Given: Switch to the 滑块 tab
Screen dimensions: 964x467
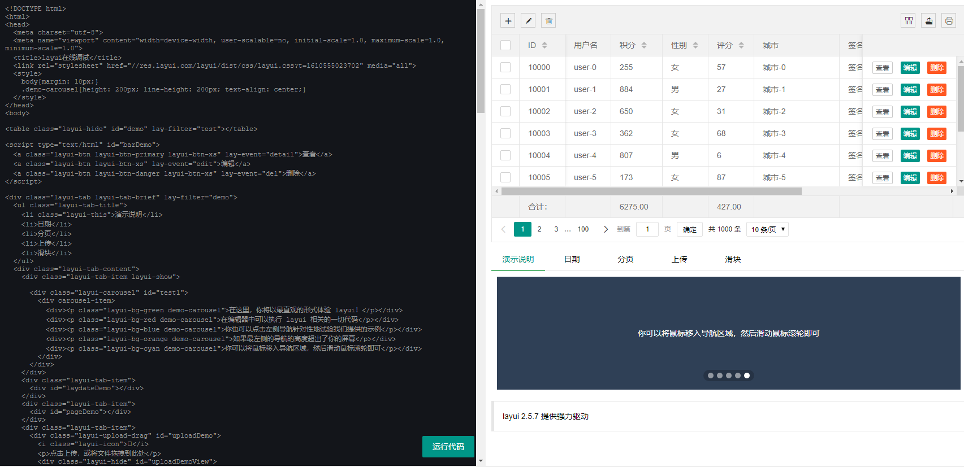Looking at the screenshot, I should click(733, 259).
